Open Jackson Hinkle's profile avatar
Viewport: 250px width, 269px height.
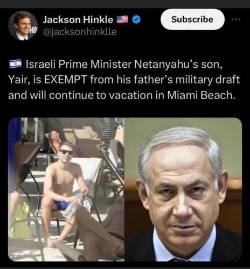point(23,25)
